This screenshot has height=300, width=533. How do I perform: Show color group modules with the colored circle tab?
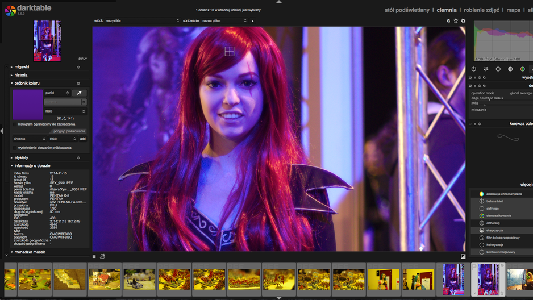click(x=522, y=69)
